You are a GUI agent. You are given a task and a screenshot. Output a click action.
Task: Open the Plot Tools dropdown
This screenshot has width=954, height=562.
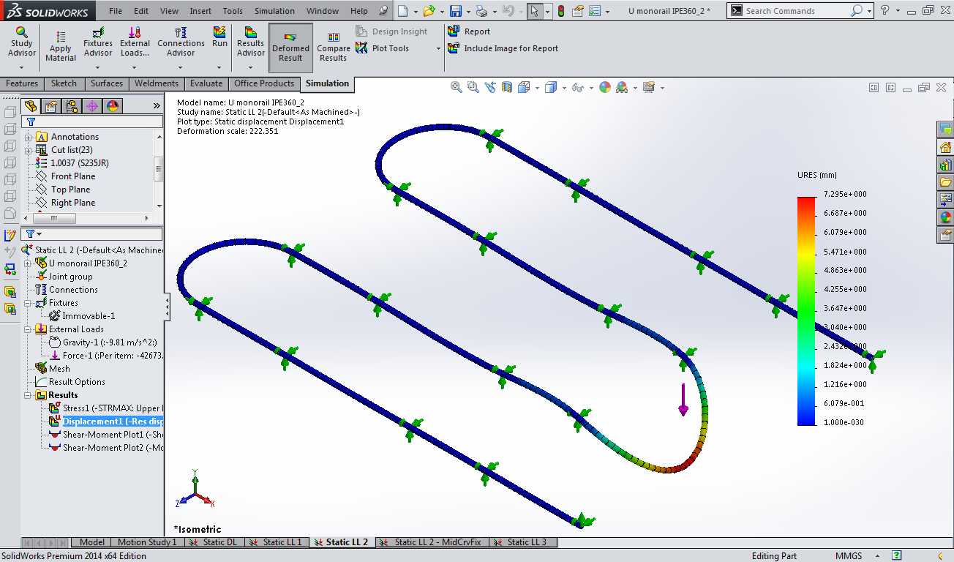click(438, 48)
